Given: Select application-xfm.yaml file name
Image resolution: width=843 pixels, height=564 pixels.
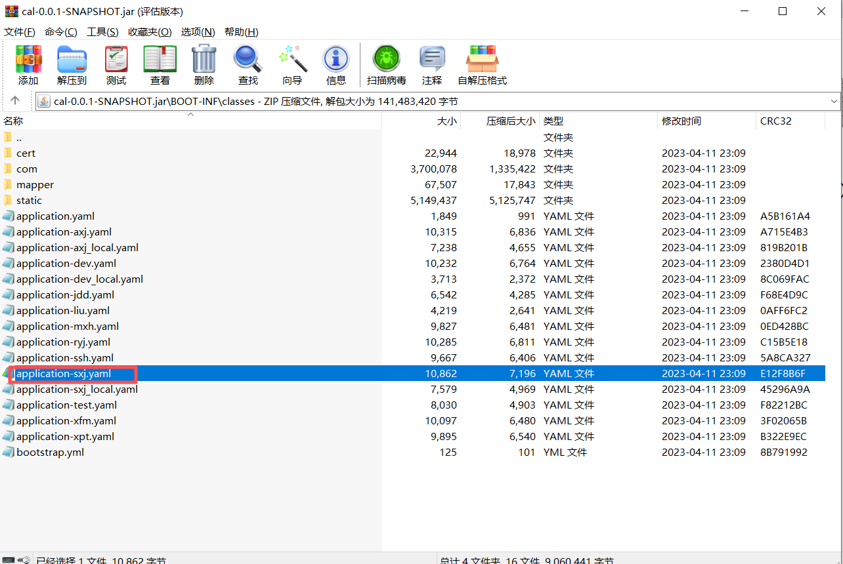Looking at the screenshot, I should 66,420.
